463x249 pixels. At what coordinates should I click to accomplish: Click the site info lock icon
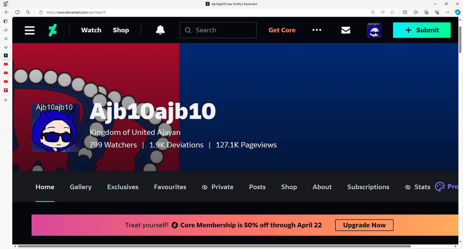point(41,12)
